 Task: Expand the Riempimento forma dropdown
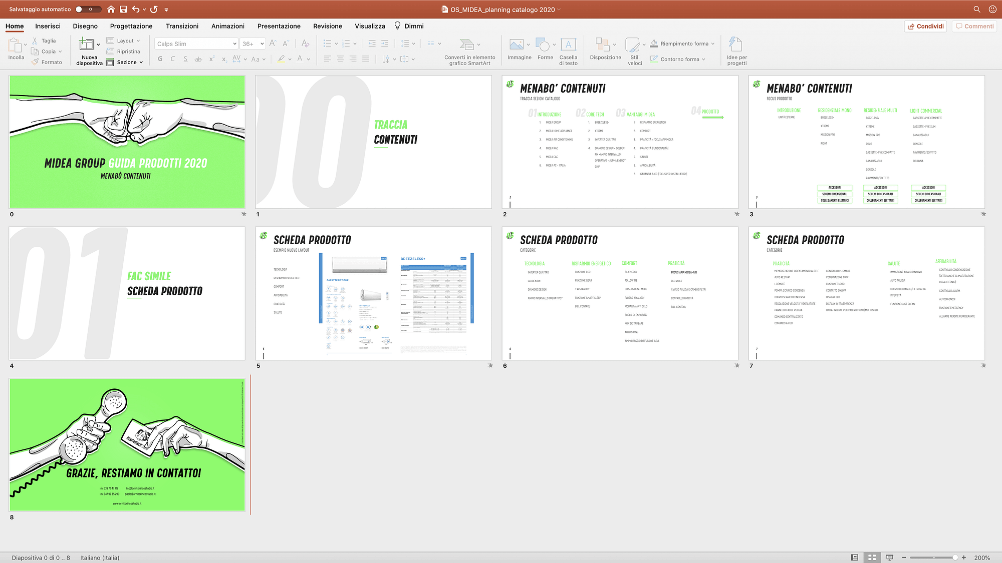[712, 44]
